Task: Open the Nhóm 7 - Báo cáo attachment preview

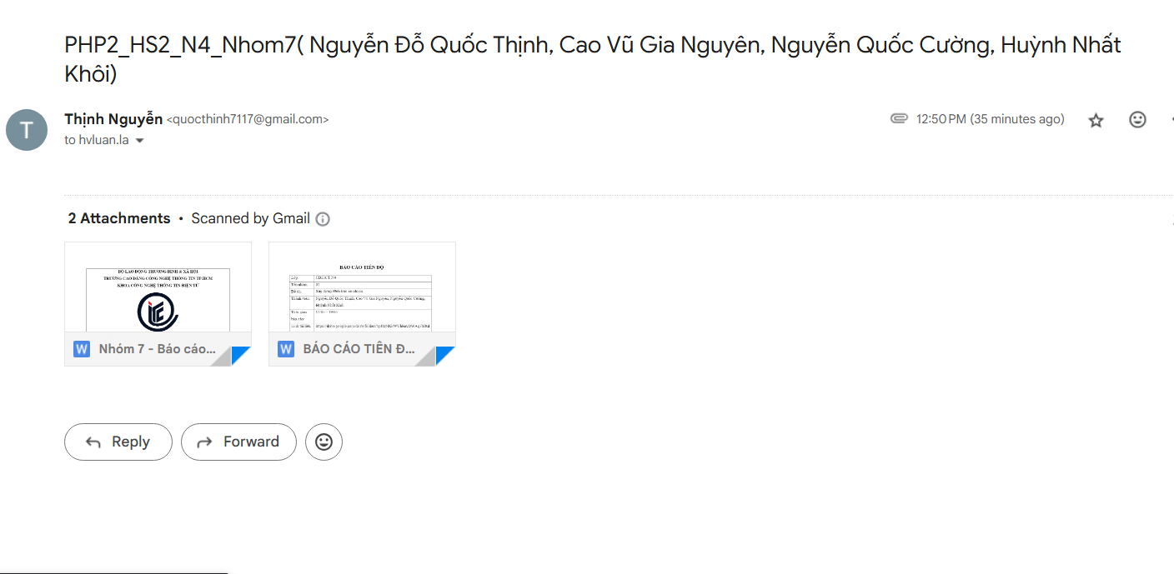Action: pyautogui.click(x=158, y=304)
